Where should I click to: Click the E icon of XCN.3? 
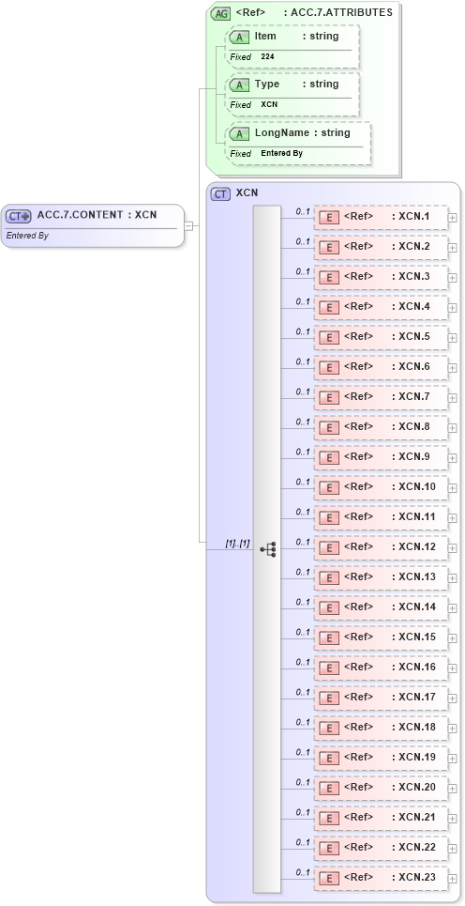pyautogui.click(x=329, y=278)
